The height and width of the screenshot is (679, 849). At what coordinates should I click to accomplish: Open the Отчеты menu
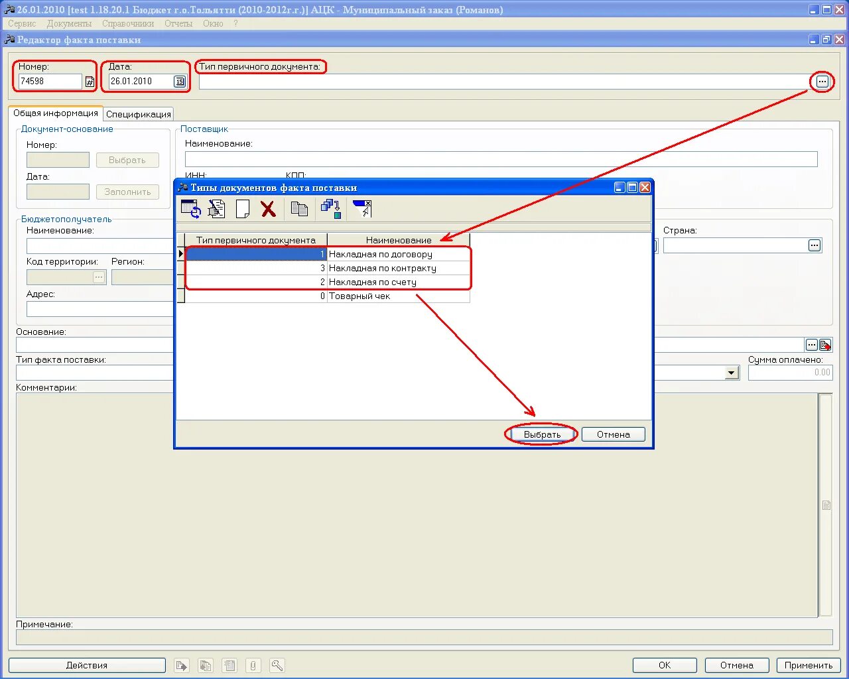(178, 23)
